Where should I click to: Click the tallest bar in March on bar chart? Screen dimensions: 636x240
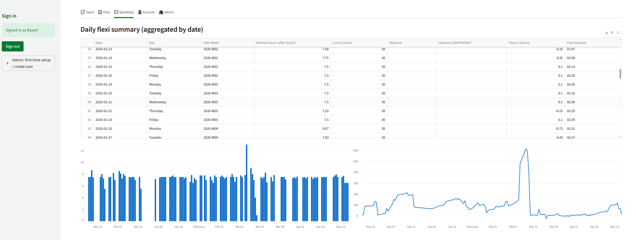click(246, 183)
